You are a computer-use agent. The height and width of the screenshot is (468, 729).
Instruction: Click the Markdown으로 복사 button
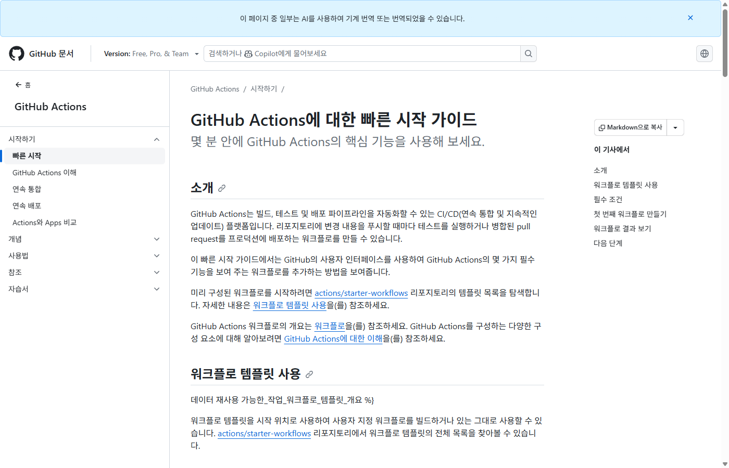point(631,127)
